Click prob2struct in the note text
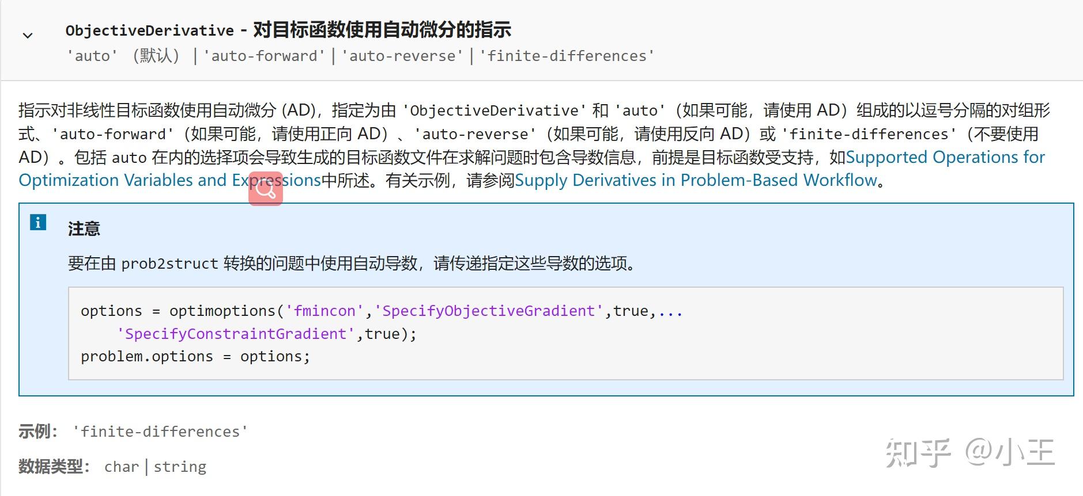The width and height of the screenshot is (1083, 496). click(x=169, y=264)
